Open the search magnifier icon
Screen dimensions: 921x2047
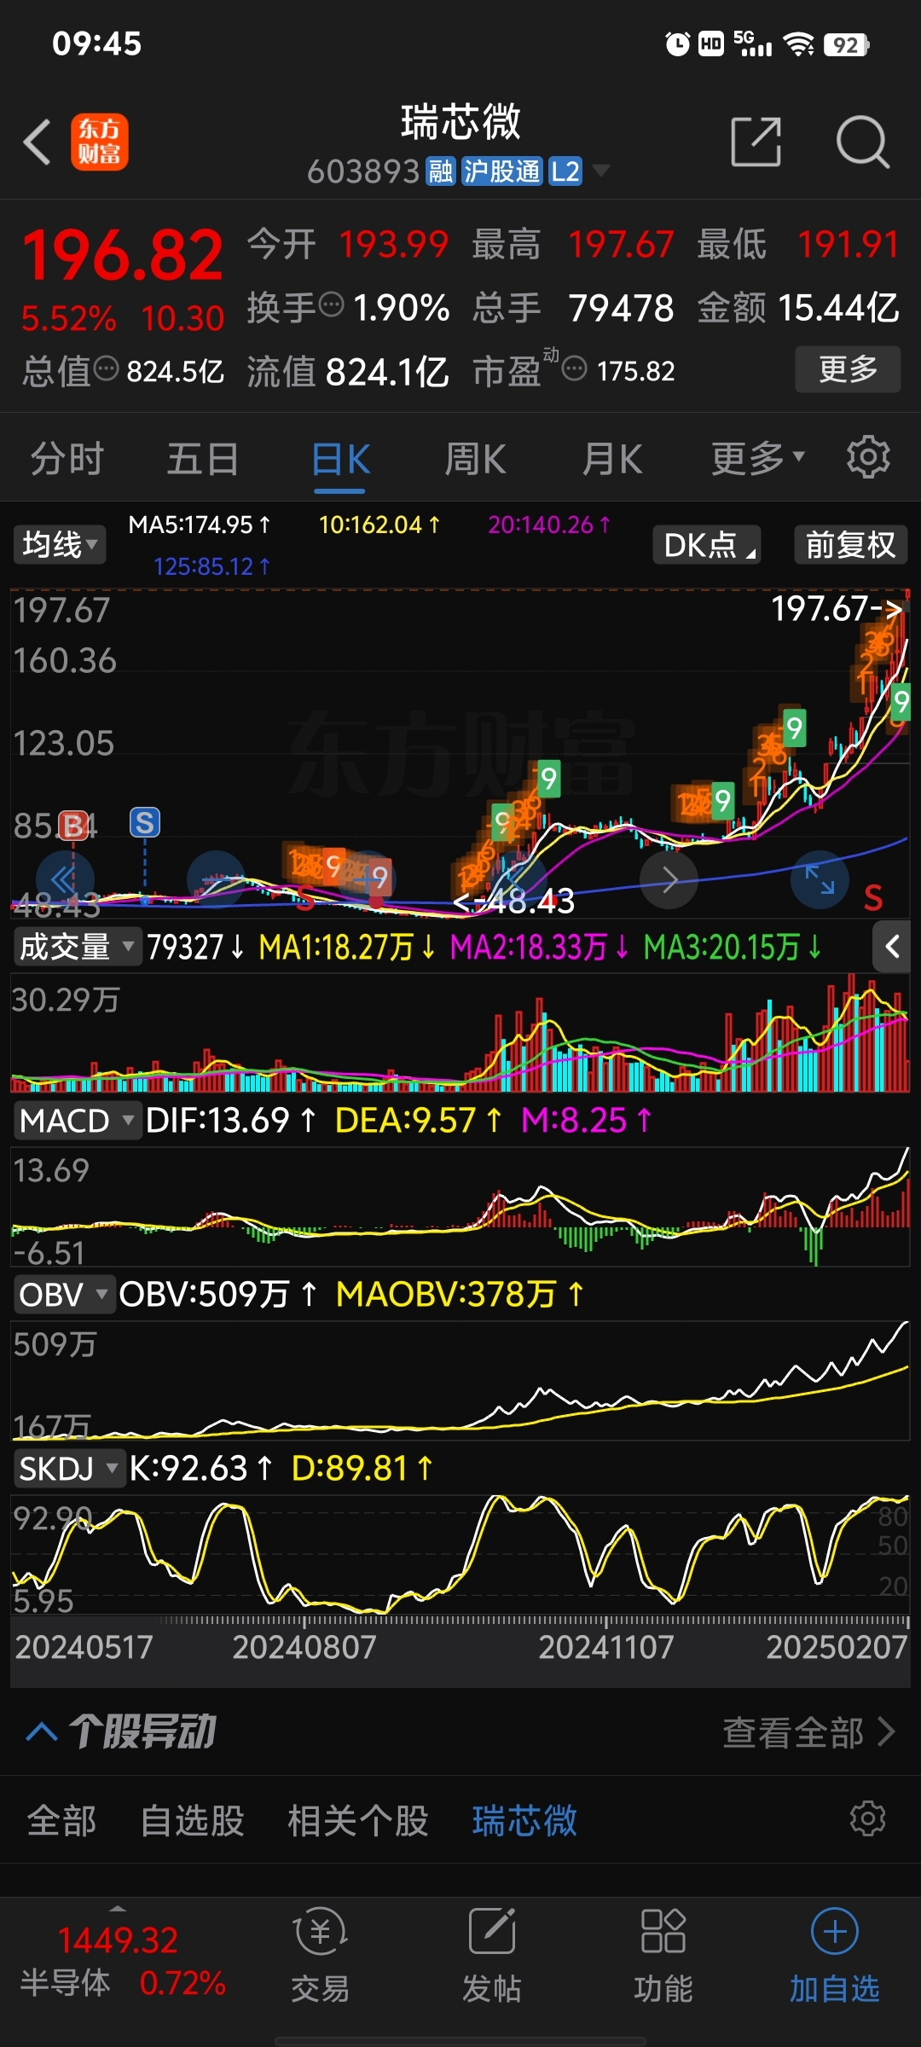click(x=863, y=142)
